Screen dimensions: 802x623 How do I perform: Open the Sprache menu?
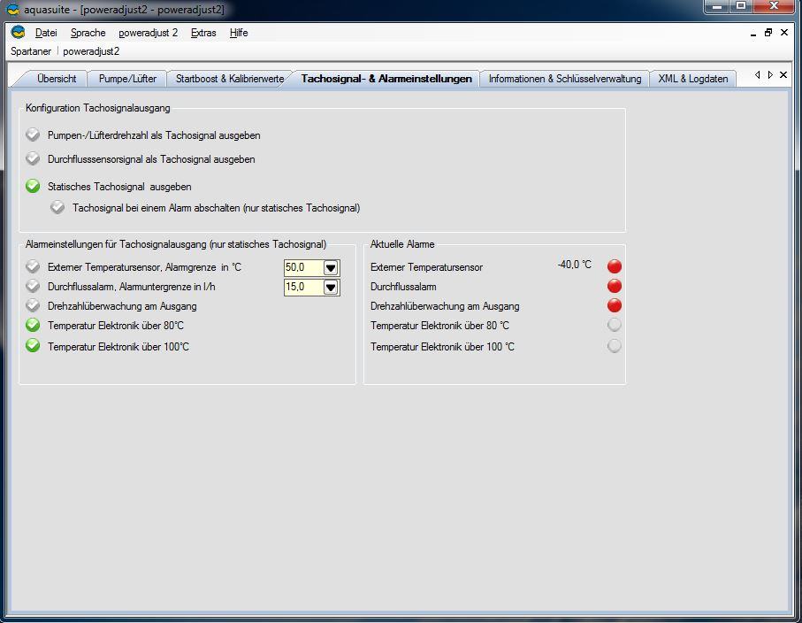click(88, 33)
